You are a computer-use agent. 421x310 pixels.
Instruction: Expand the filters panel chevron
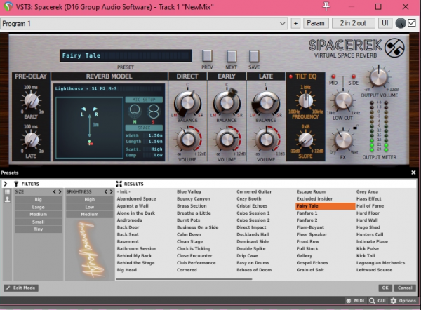click(6, 184)
